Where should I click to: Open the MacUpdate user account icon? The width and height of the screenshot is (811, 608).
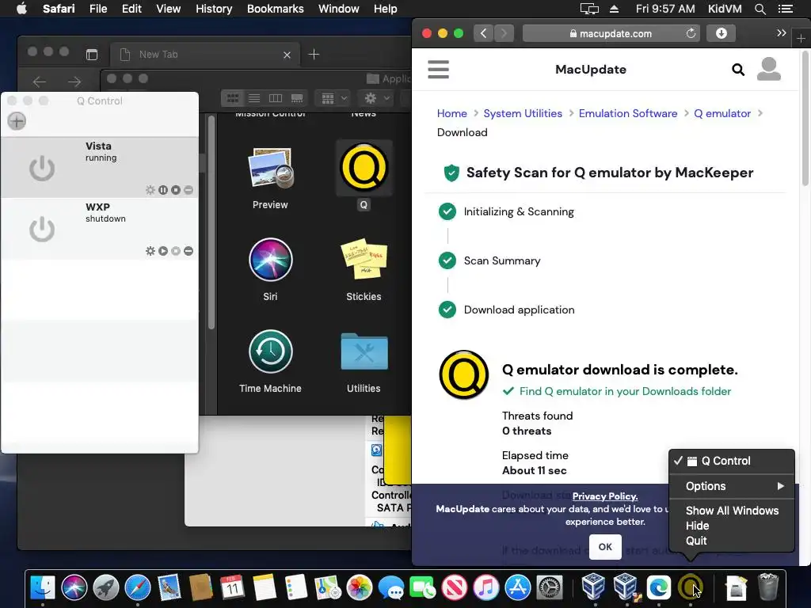pyautogui.click(x=768, y=70)
